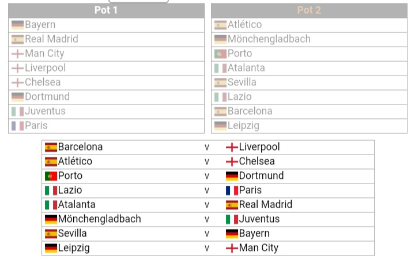415x274 pixels.
Task: Select Atalanta row in Pot 2
Action: (x=309, y=69)
